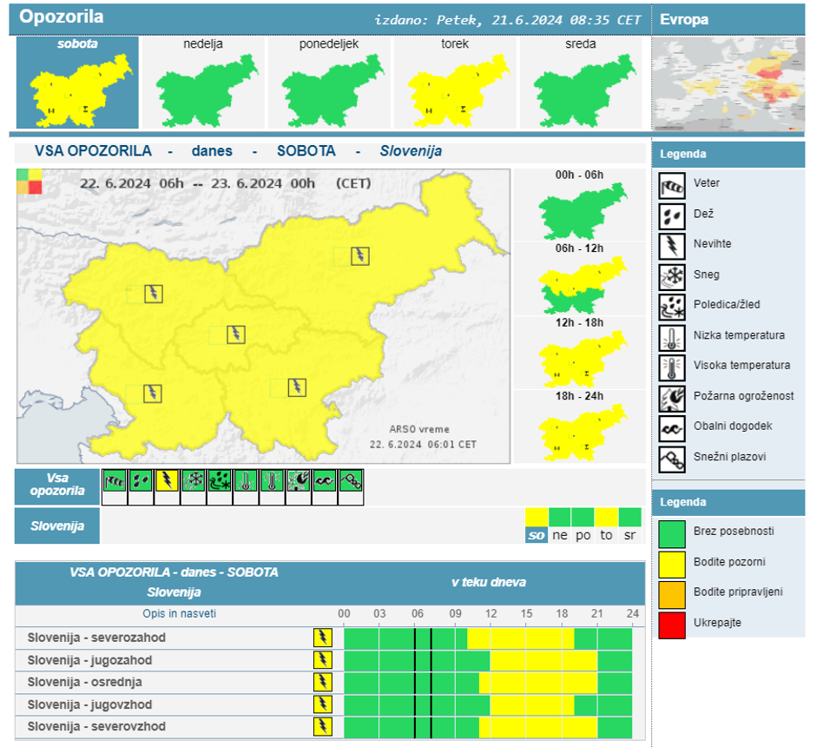This screenshot has width=816, height=747.
Task: Choose the fire danger filter icon
Action: click(299, 481)
